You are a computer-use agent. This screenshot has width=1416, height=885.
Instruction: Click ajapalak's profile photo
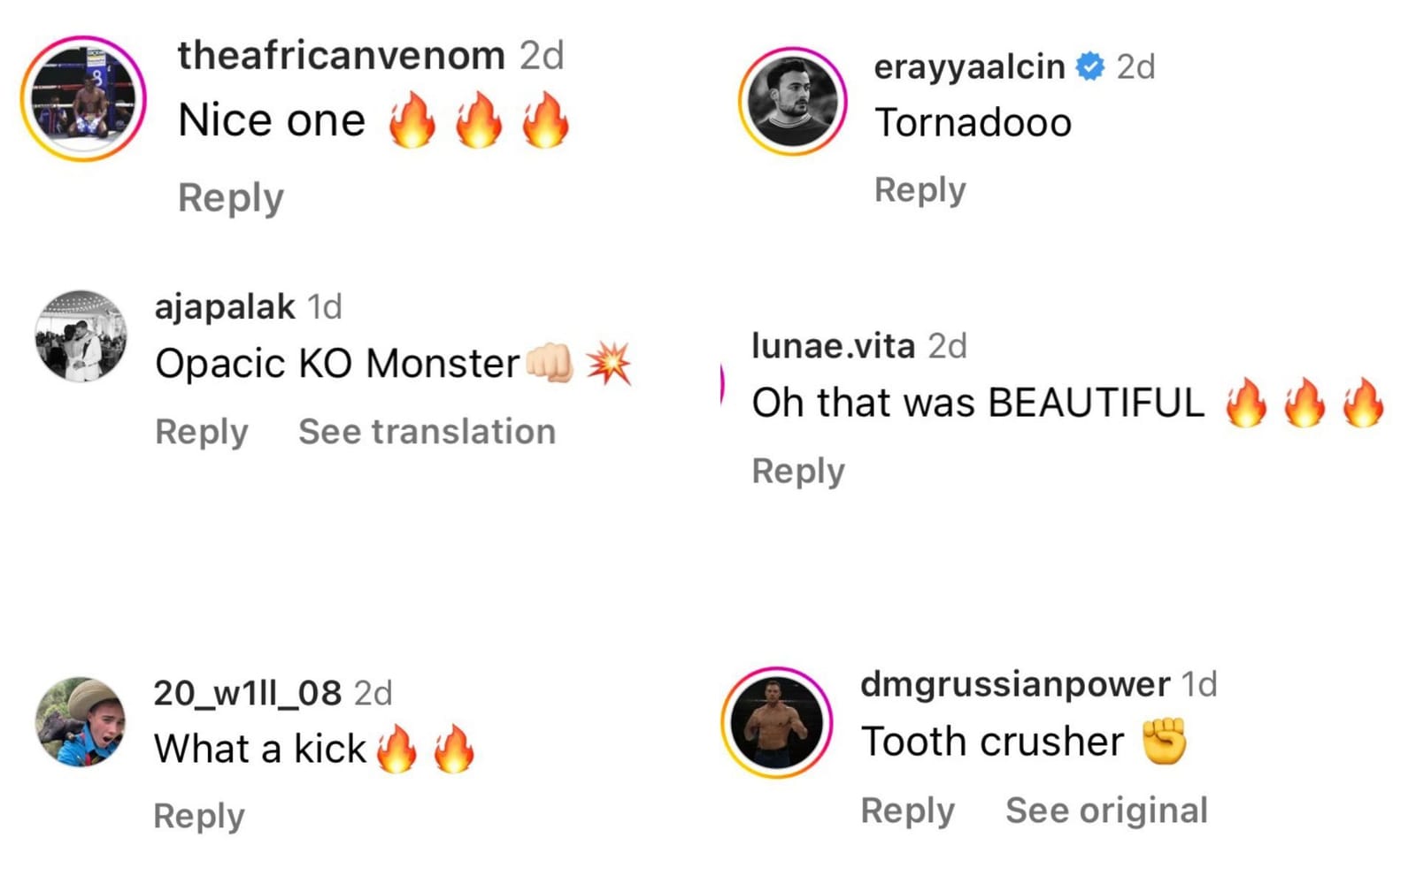click(81, 336)
